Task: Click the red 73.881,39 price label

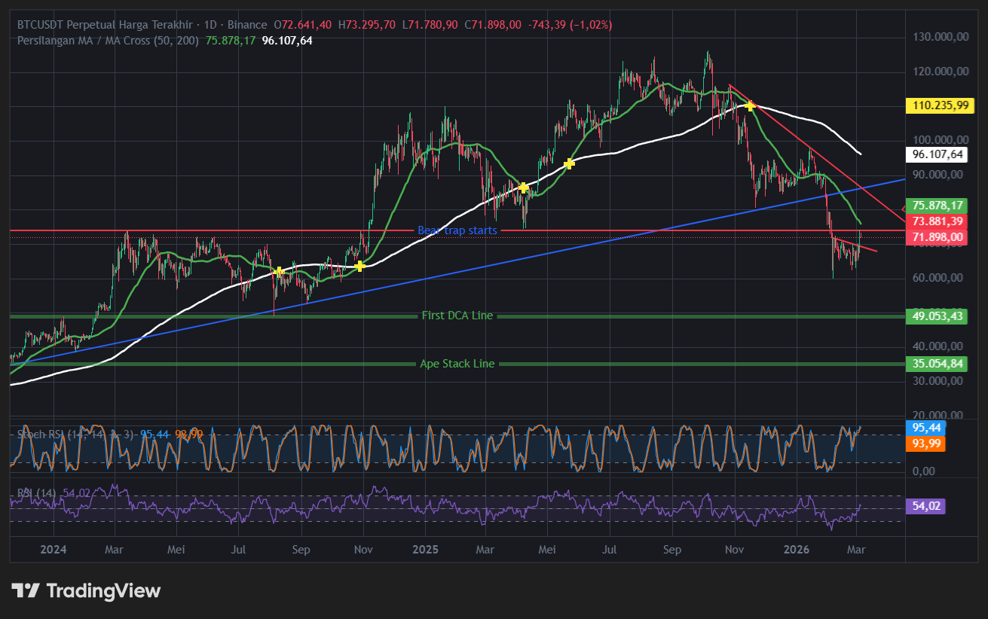Action: pos(938,221)
